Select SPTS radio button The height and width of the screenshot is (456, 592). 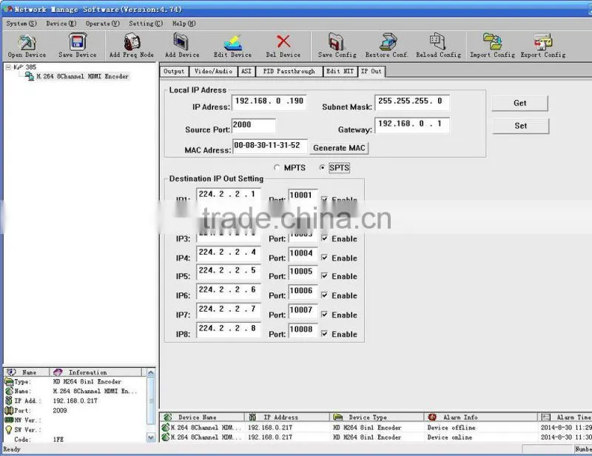(322, 167)
